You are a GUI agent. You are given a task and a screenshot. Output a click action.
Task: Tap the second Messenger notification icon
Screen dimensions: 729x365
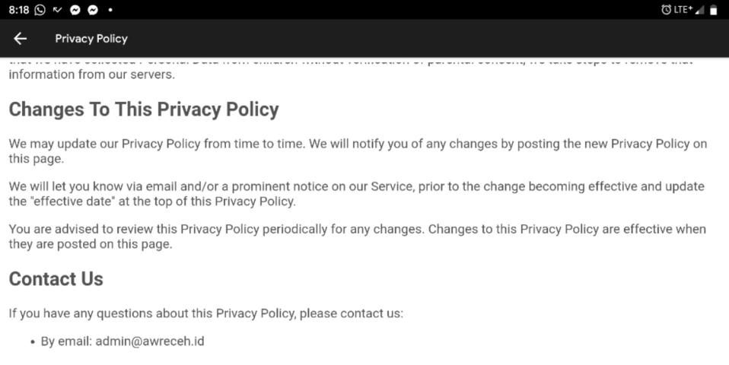pos(92,10)
